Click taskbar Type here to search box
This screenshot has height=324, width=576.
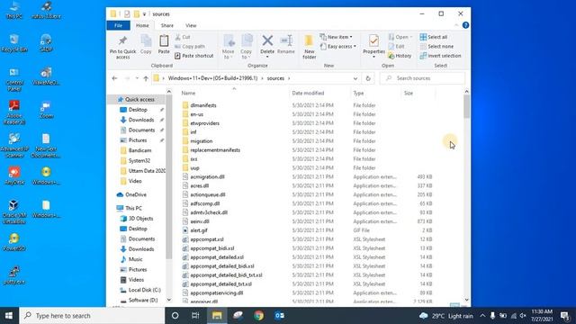tap(92, 316)
